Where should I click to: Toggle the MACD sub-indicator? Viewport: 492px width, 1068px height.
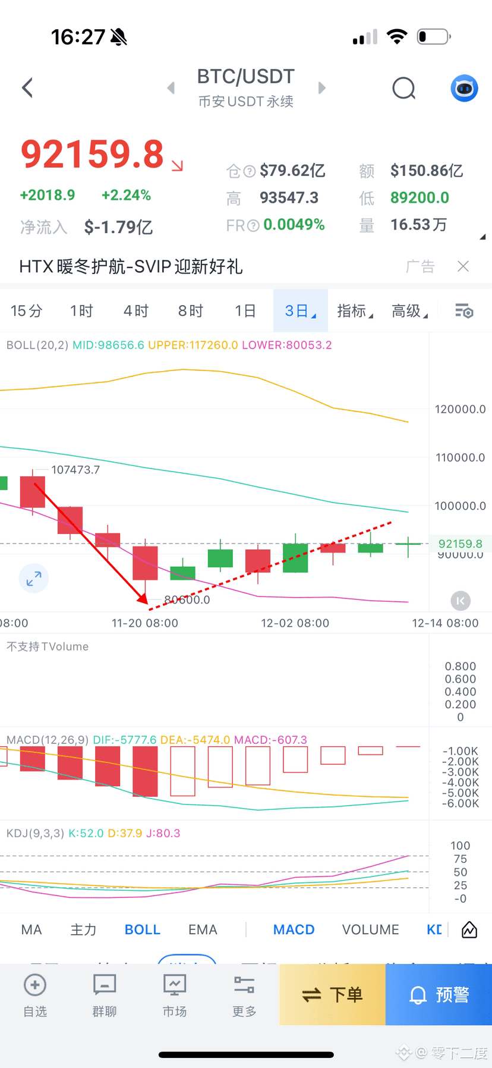coord(294,929)
